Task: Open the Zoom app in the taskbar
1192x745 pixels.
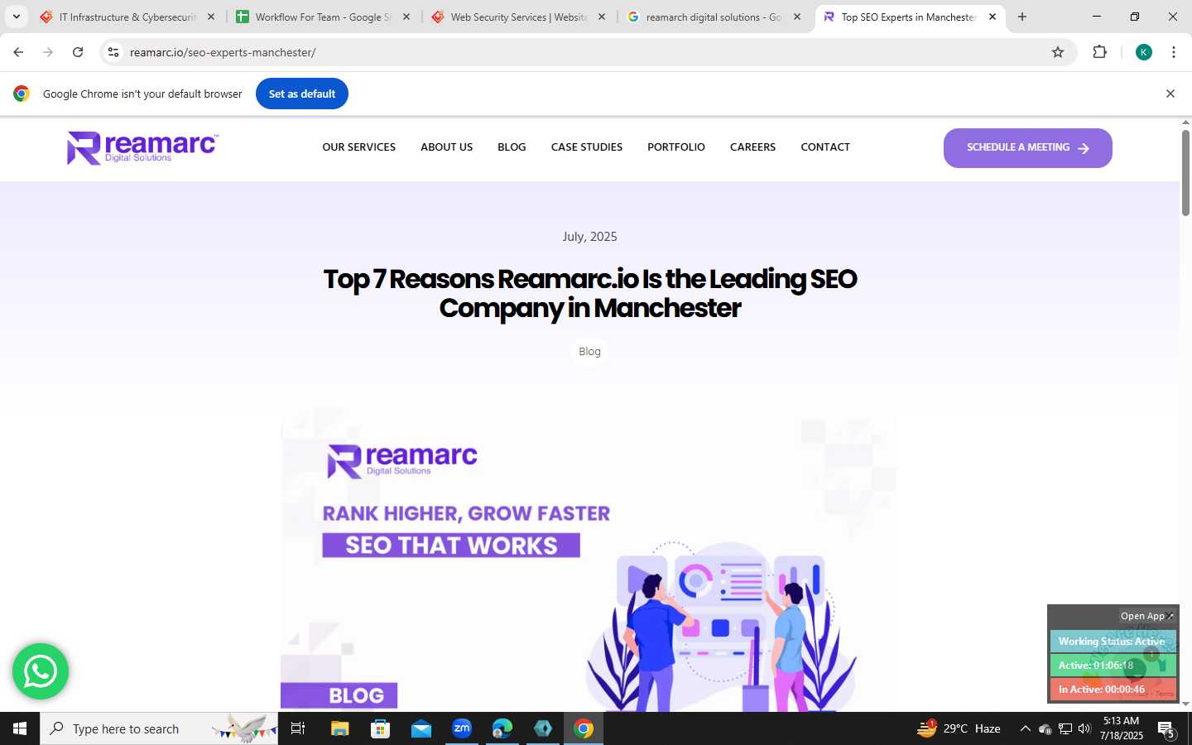Action: point(462,728)
